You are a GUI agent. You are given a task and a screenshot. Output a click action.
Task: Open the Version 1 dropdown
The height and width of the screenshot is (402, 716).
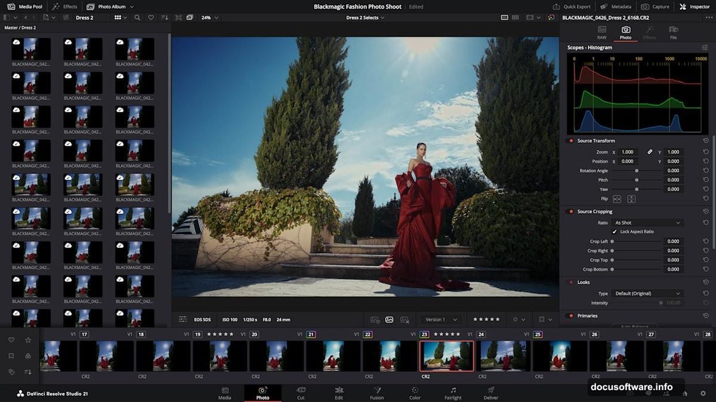440,319
